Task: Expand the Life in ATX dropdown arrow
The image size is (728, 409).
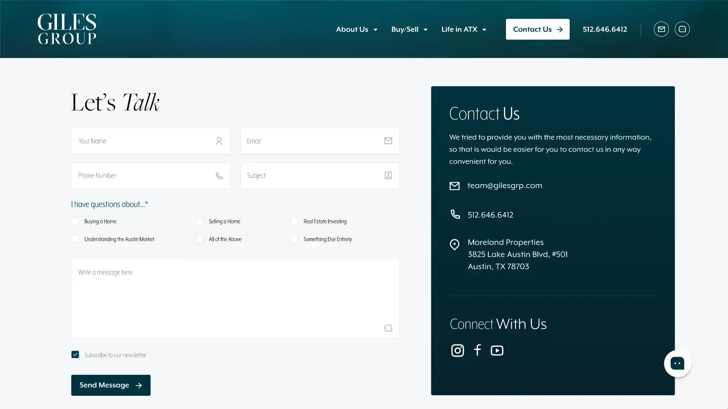Action: [484, 30]
